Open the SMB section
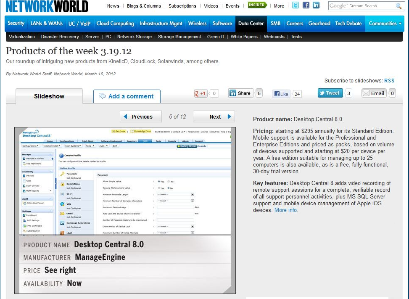The width and height of the screenshot is (409, 299). (x=275, y=23)
